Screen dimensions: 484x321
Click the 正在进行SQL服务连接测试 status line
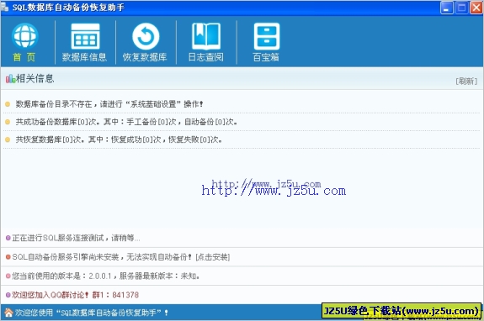pyautogui.click(x=76, y=238)
